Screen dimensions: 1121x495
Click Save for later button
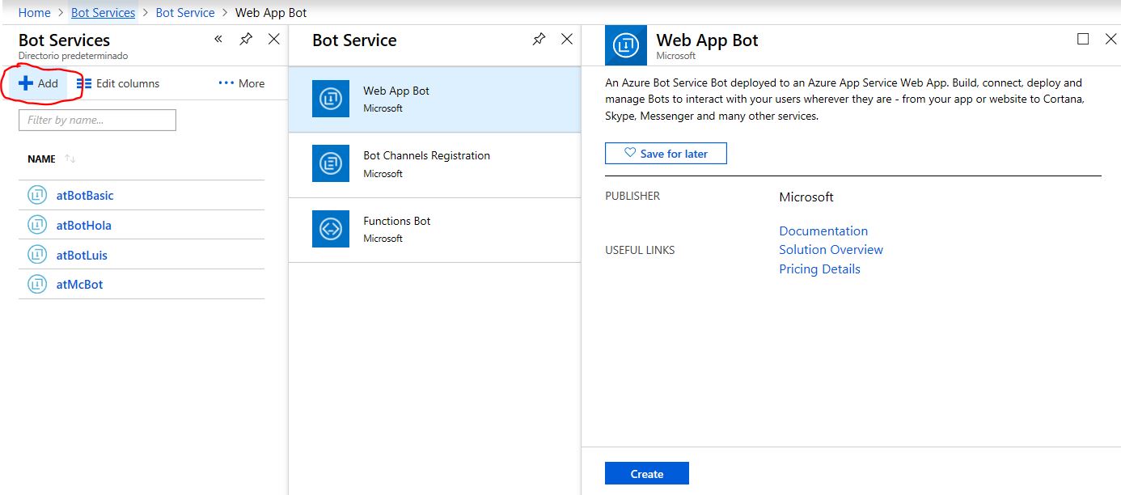[x=666, y=154]
